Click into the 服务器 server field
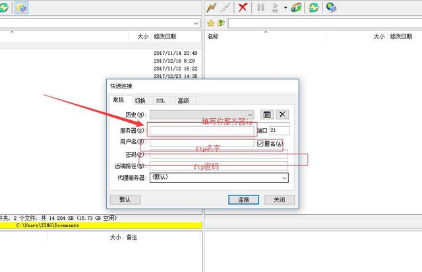The image size is (422, 272). tap(202, 131)
